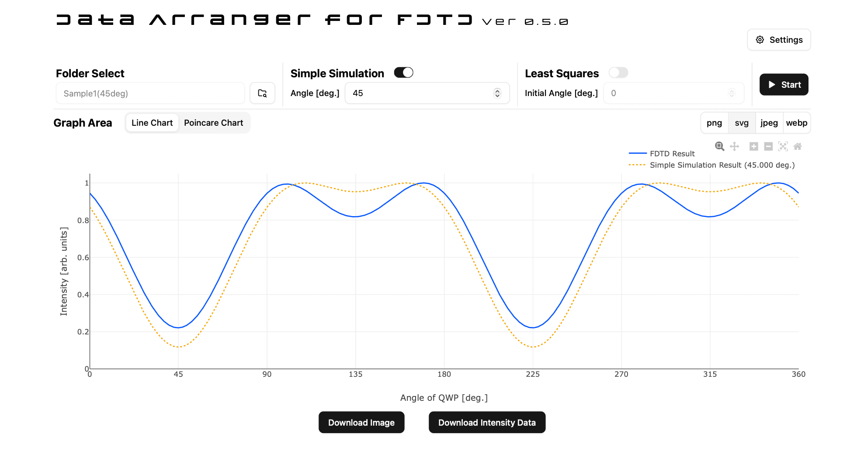Image resolution: width=864 pixels, height=475 pixels.
Task: Step the Angle [deg.] value with its spinner
Action: [x=497, y=93]
